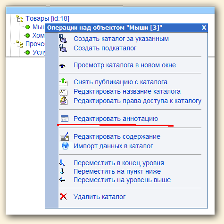
Task: Click the green arrow unpublish icon
Action: [x=63, y=82]
